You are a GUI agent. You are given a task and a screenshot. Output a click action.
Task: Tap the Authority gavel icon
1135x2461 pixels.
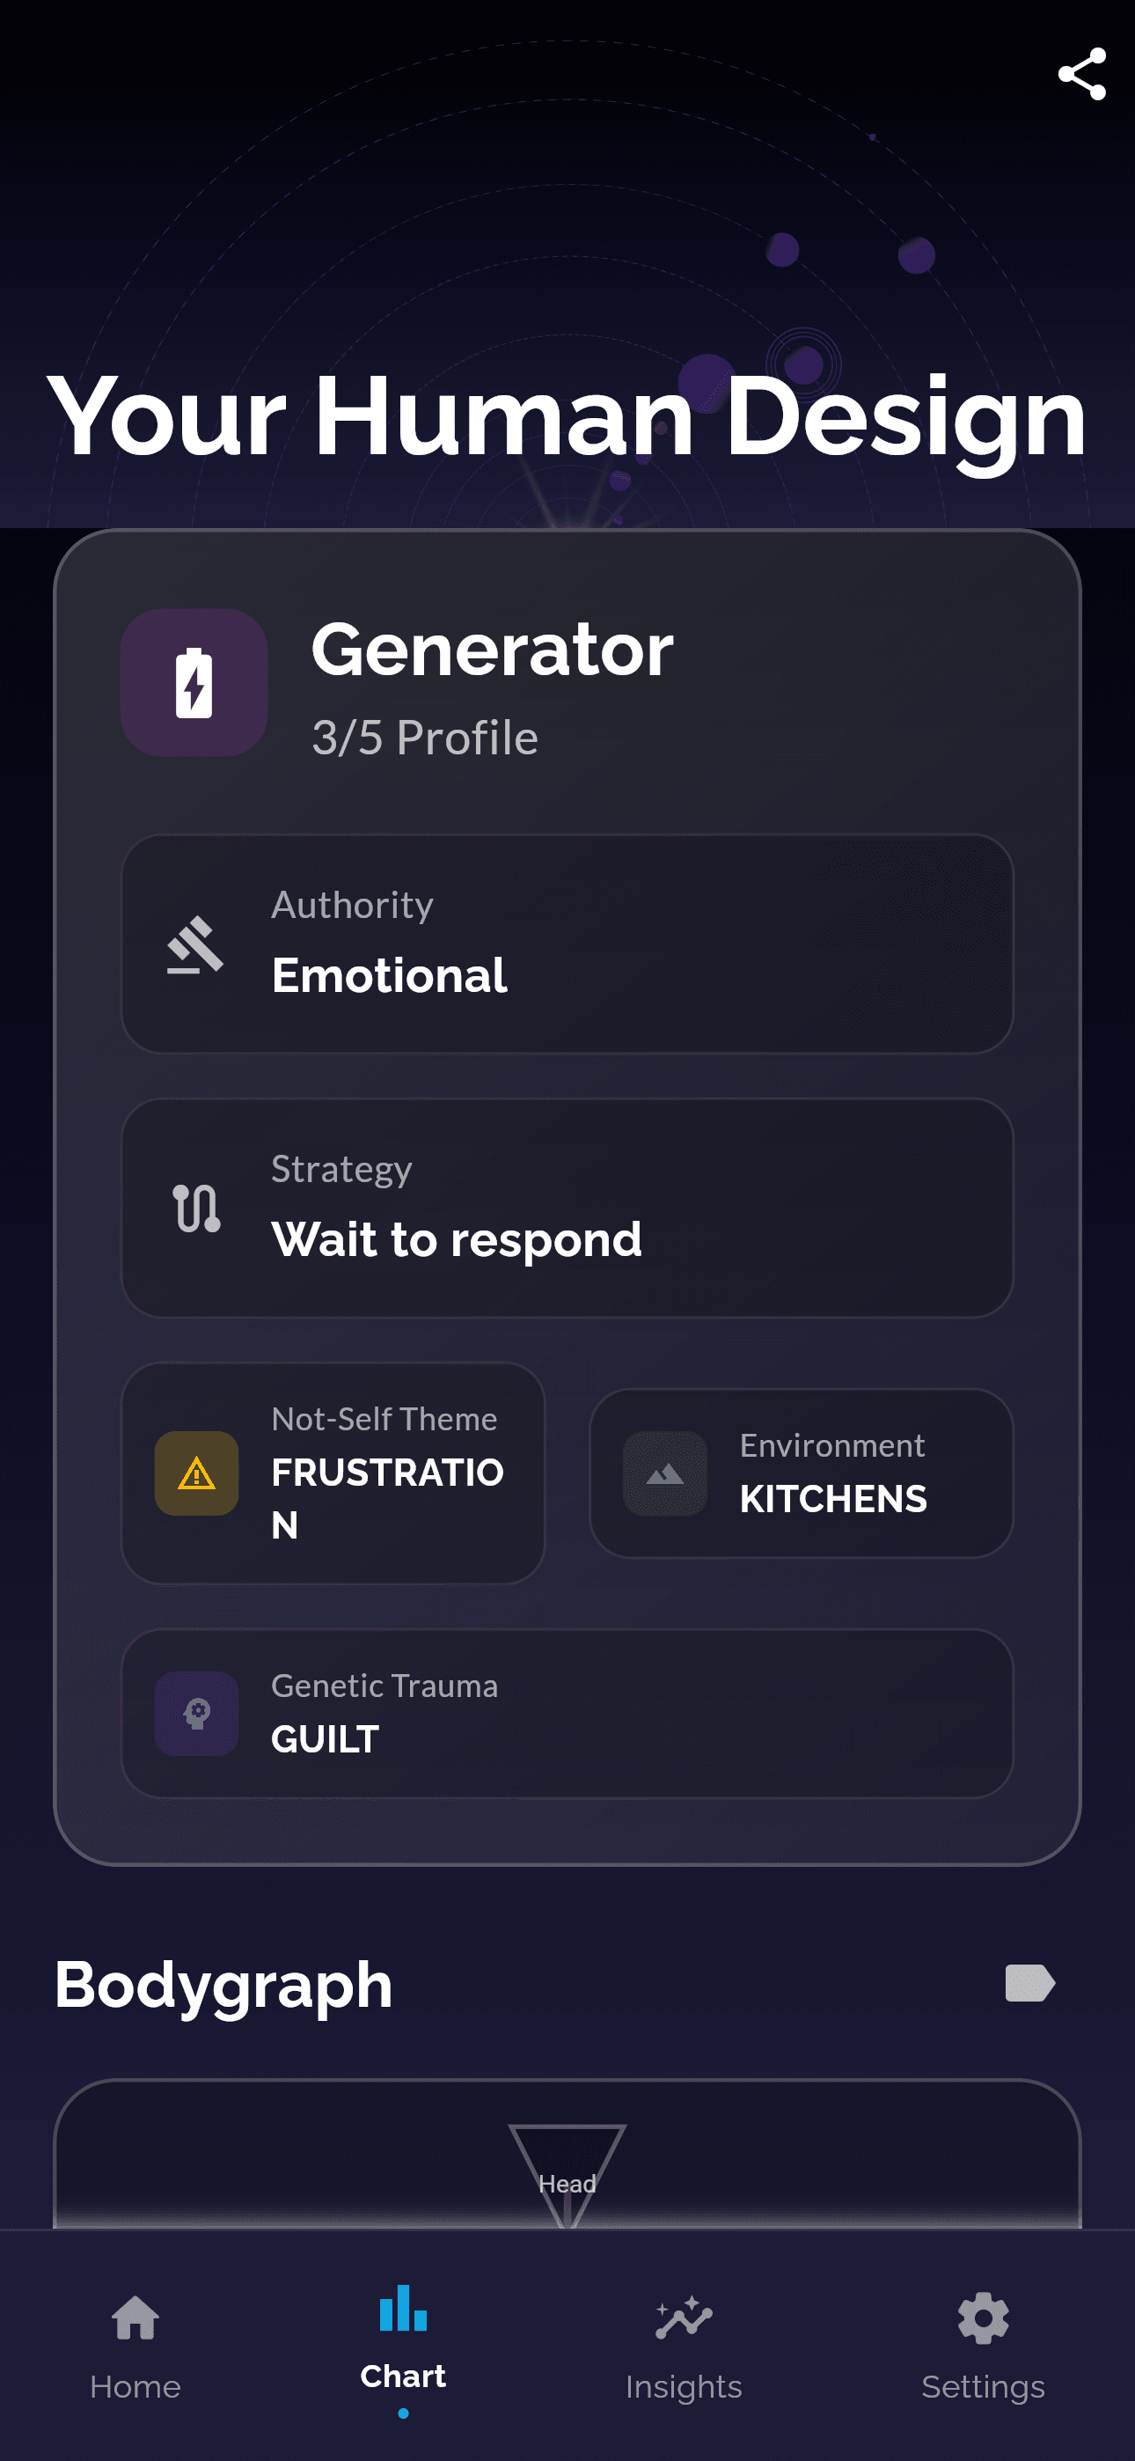tap(196, 944)
